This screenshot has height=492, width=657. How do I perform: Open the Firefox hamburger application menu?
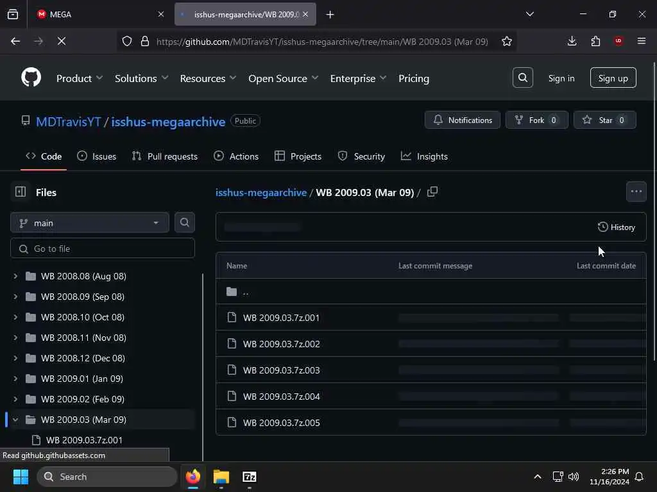(641, 40)
